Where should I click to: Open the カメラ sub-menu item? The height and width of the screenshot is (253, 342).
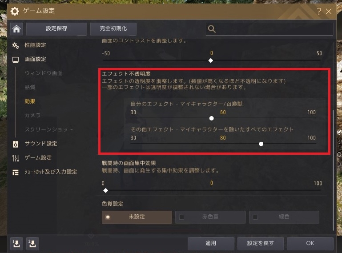click(x=32, y=115)
